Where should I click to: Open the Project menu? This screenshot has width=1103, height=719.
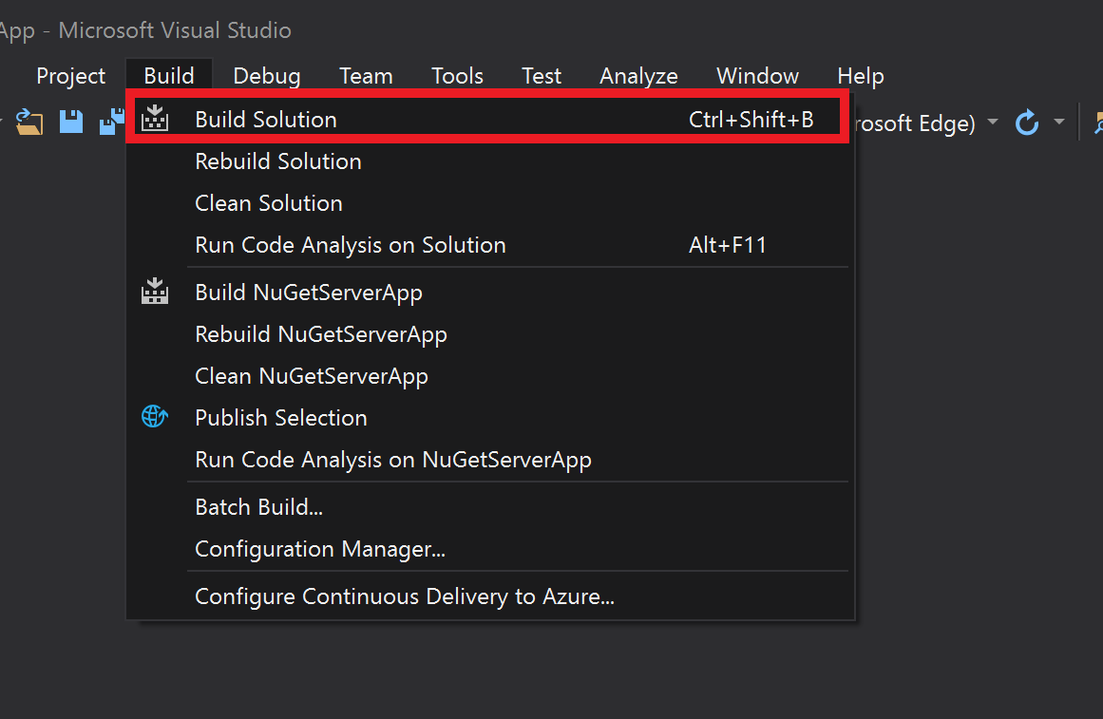[x=70, y=75]
